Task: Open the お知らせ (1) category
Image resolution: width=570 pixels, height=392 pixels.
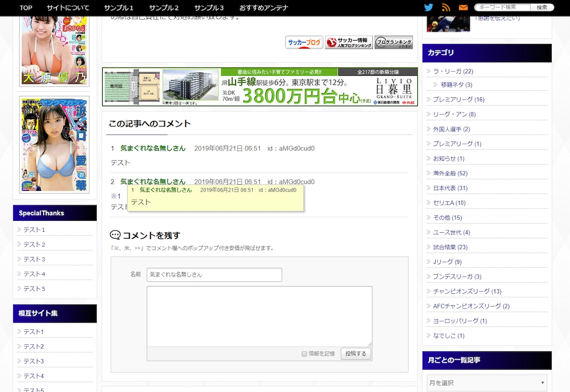Action: [449, 159]
